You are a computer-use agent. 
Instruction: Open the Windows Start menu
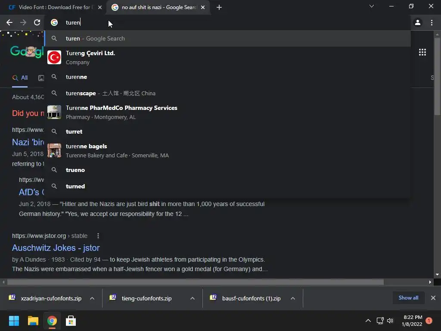[x=14, y=321]
